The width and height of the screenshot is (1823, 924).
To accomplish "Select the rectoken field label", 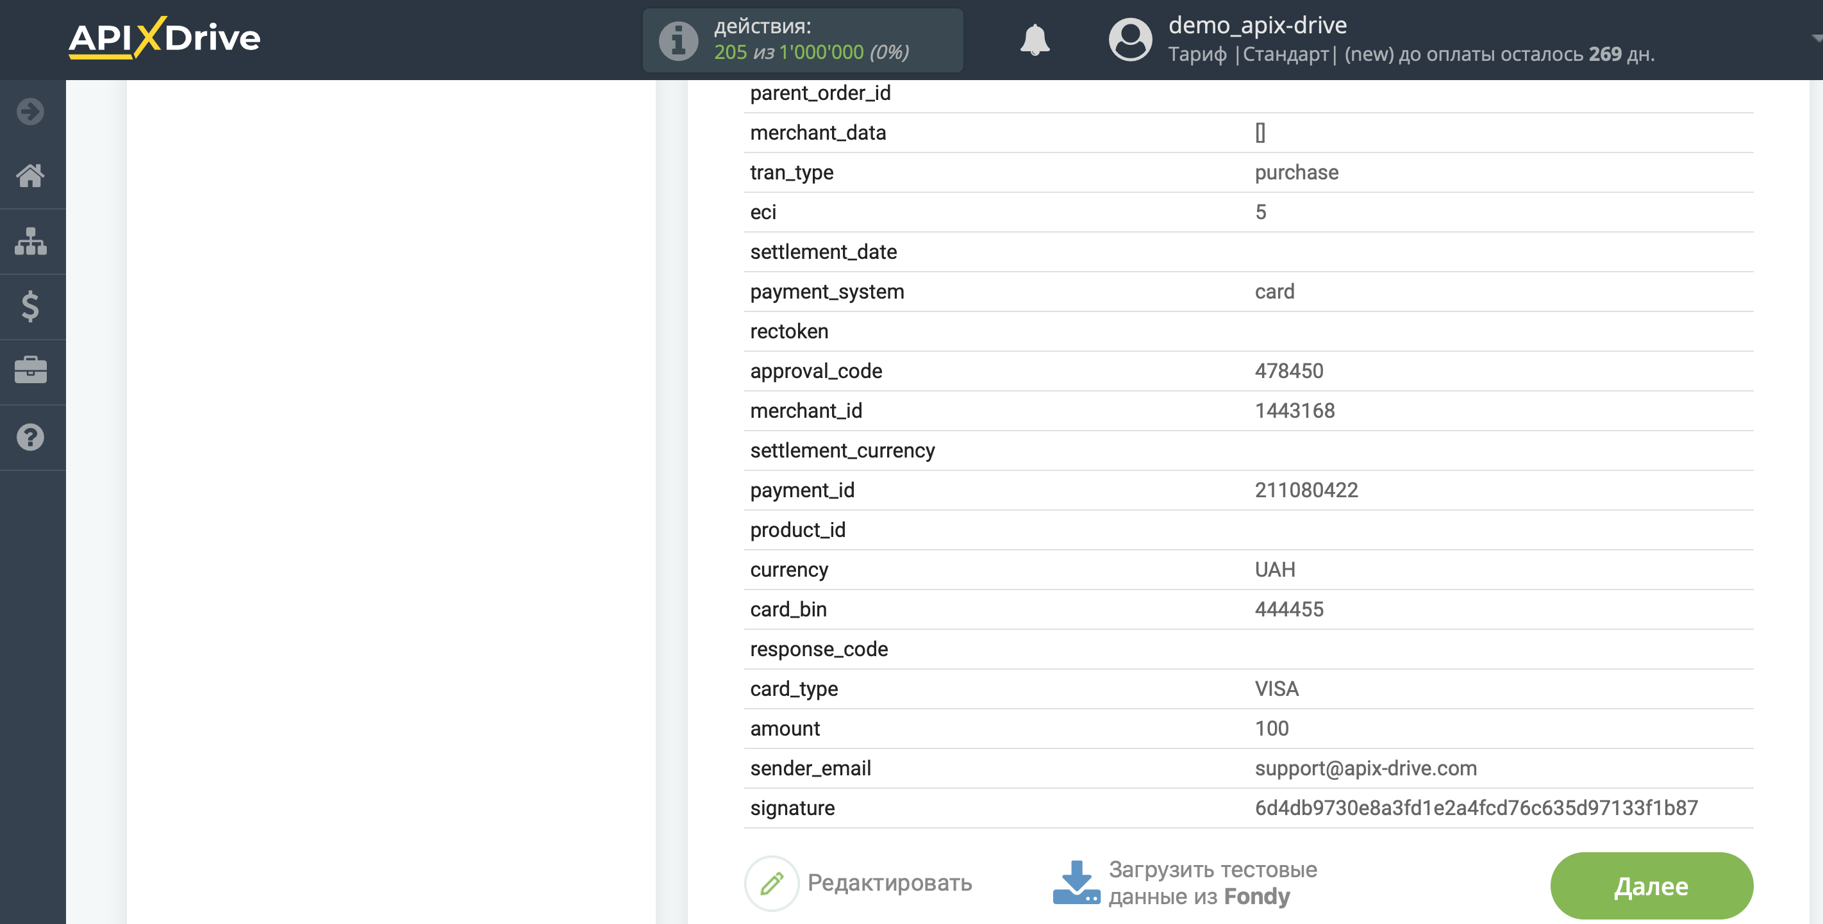I will 789,331.
